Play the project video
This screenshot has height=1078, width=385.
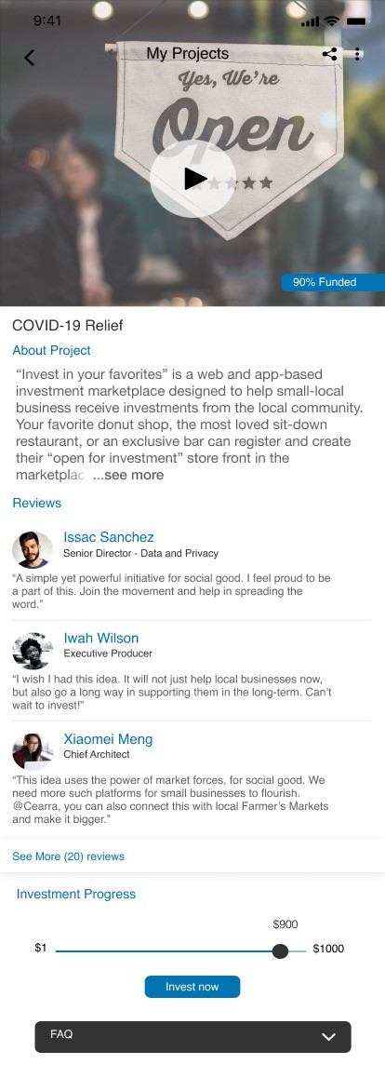tap(192, 179)
